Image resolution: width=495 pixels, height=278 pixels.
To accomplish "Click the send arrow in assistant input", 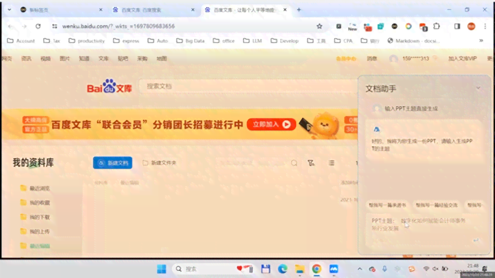I will click(x=476, y=240).
